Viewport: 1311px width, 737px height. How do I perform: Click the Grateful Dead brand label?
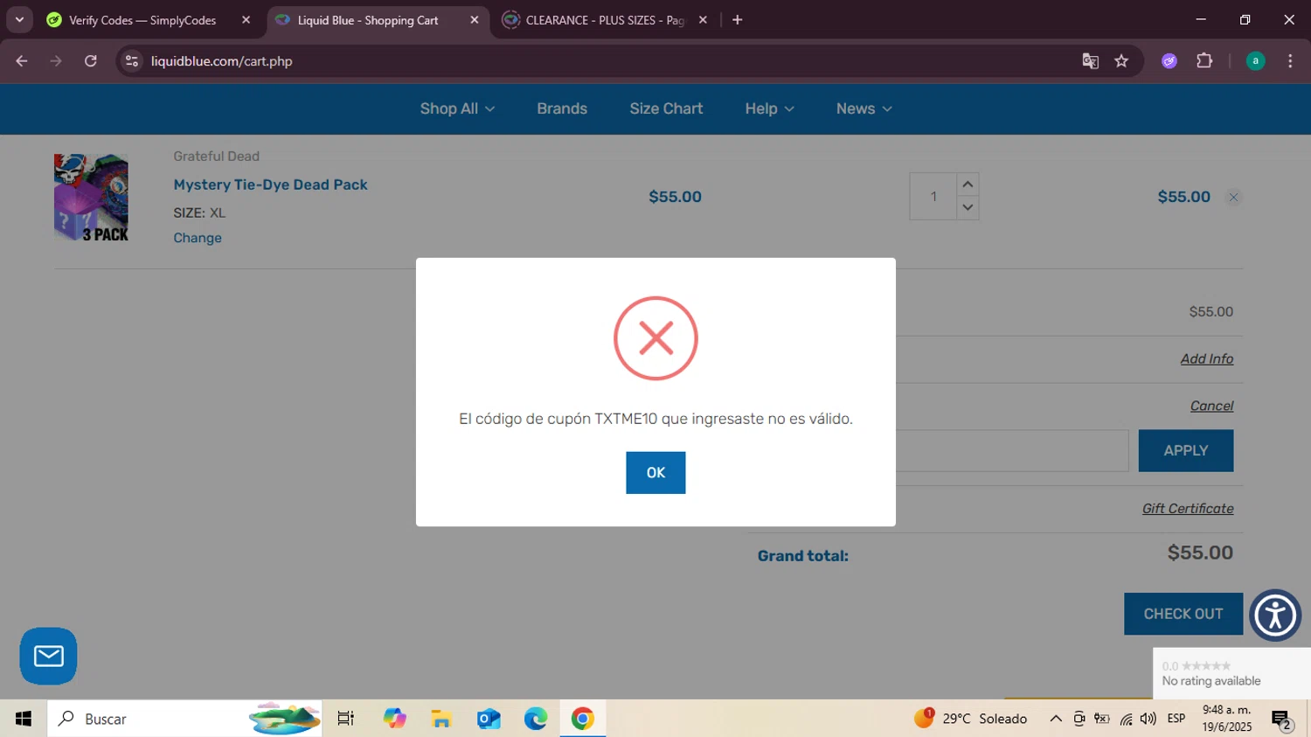tap(216, 156)
